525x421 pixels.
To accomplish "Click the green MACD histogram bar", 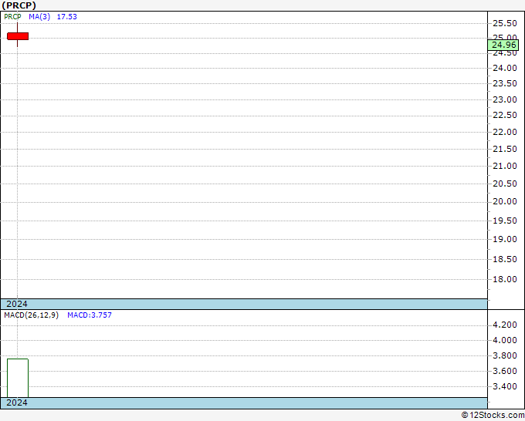I will 18,378.
